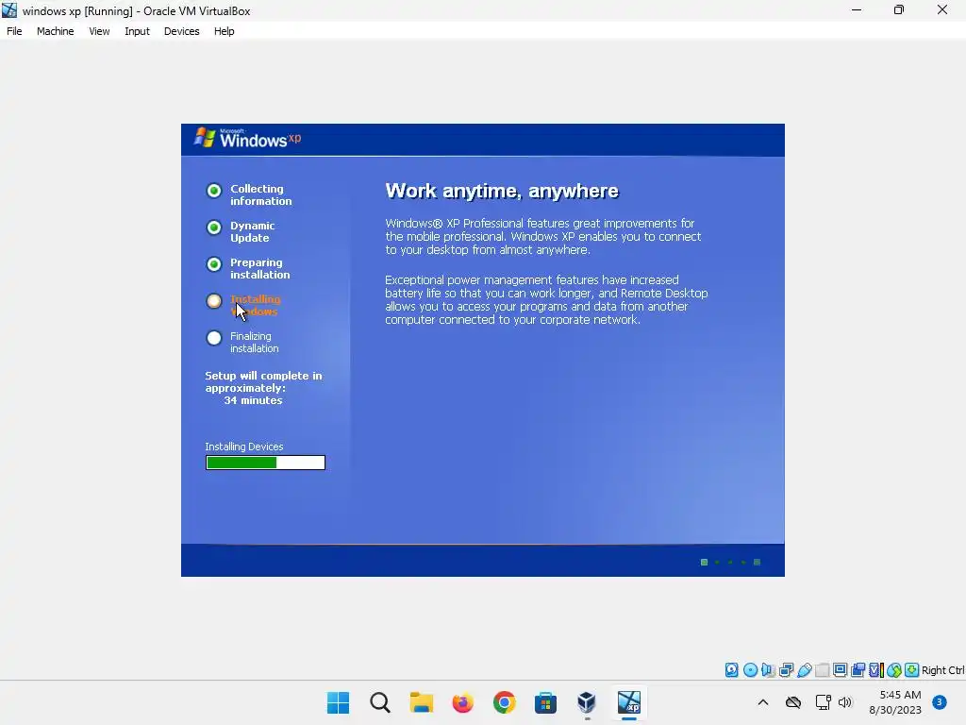Expand the hidden system tray icons chevron
The image size is (966, 725).
(x=762, y=702)
